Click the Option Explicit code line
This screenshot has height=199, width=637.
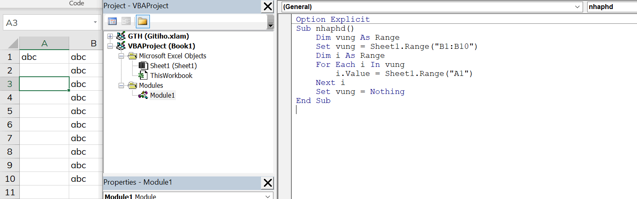click(x=333, y=19)
